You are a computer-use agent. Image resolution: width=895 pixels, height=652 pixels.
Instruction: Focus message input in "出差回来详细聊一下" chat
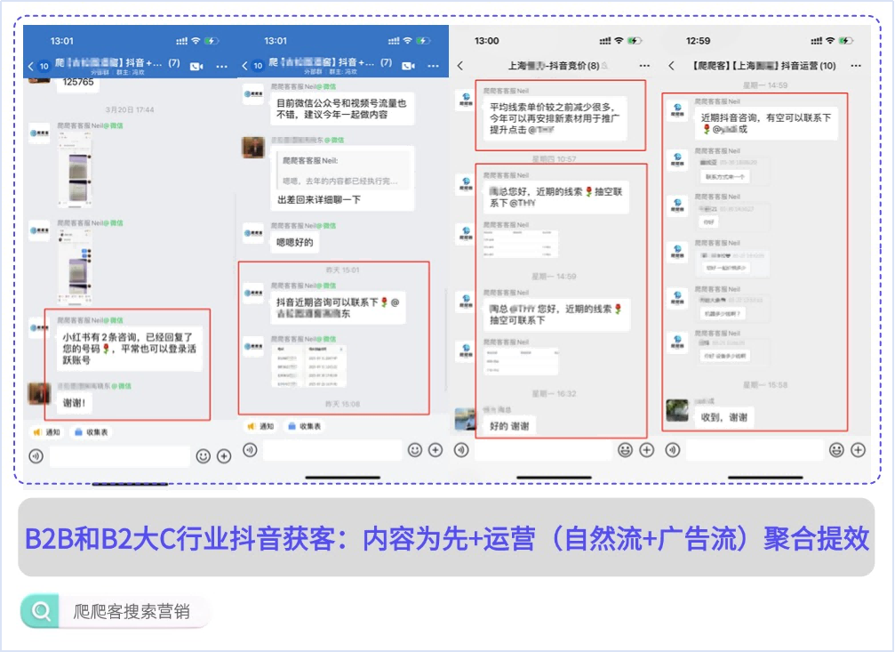coord(332,450)
